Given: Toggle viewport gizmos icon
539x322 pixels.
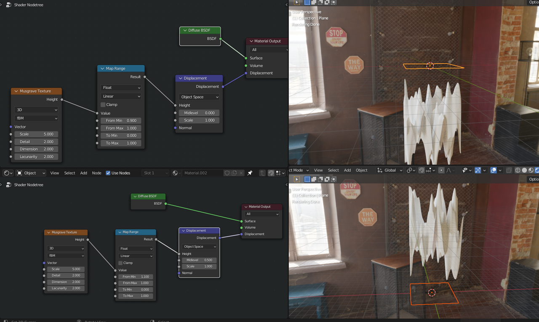Looking at the screenshot, I should [478, 170].
